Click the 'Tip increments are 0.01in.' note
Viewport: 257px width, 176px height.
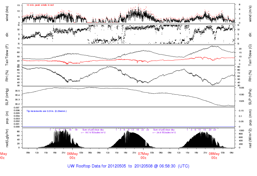[46, 111]
